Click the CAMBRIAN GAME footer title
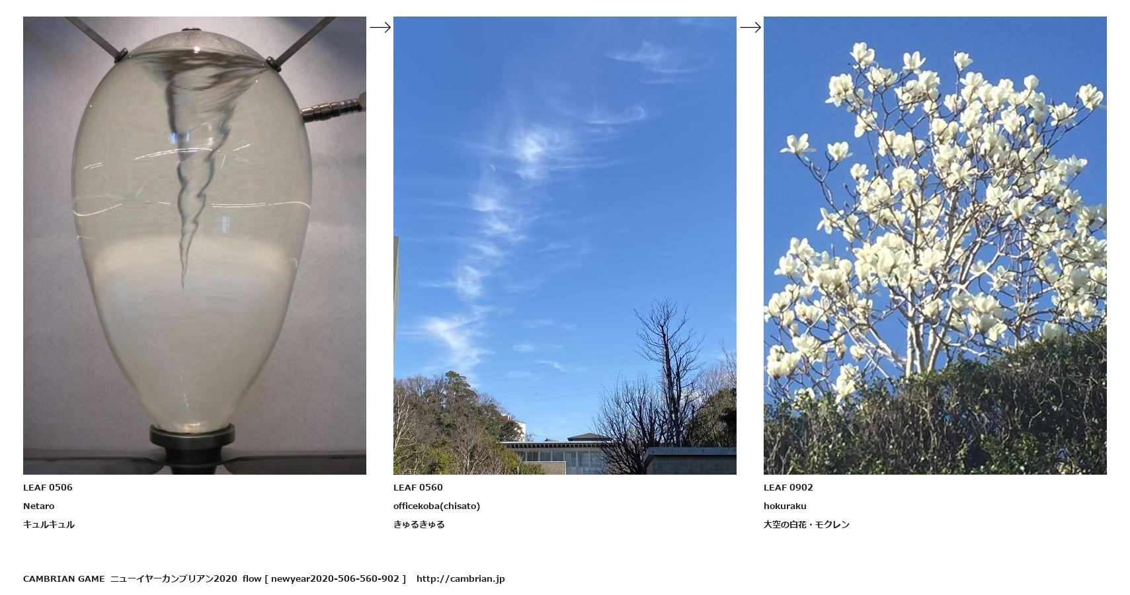Viewport: 1130px width, 595px height. (x=63, y=578)
